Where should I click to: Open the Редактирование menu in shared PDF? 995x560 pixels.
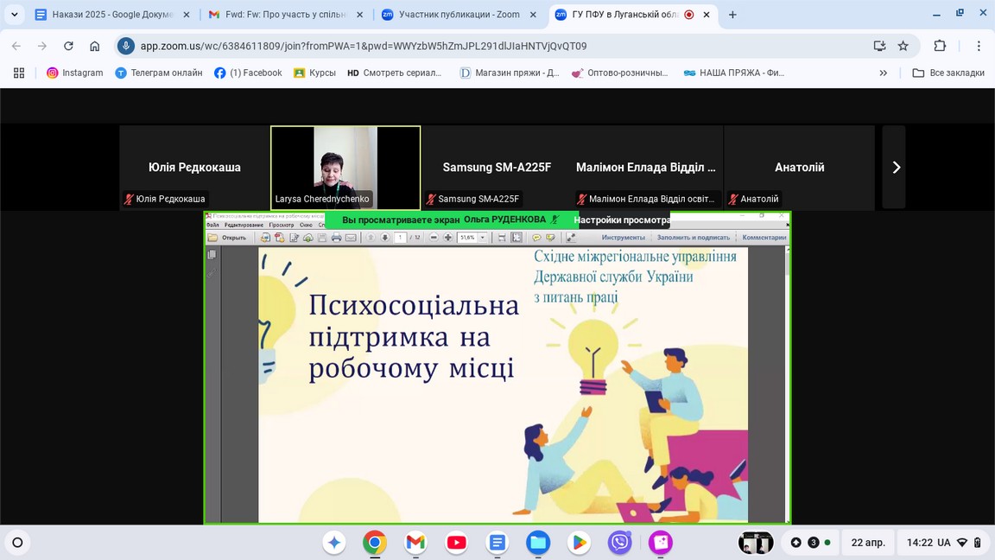coord(244,225)
